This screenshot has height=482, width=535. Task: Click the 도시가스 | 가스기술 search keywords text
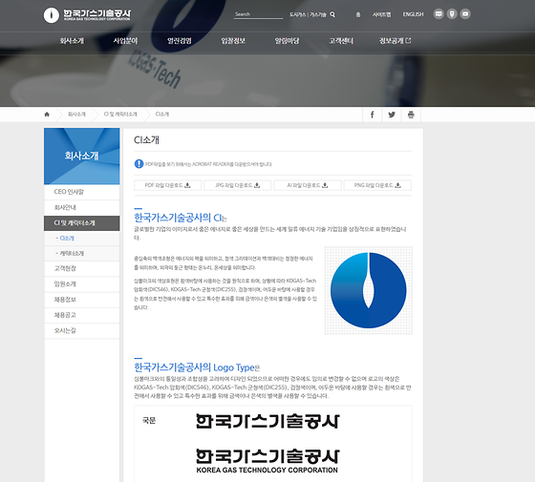308,14
